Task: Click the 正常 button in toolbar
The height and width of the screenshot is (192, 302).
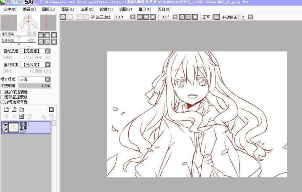Action: pos(206,17)
